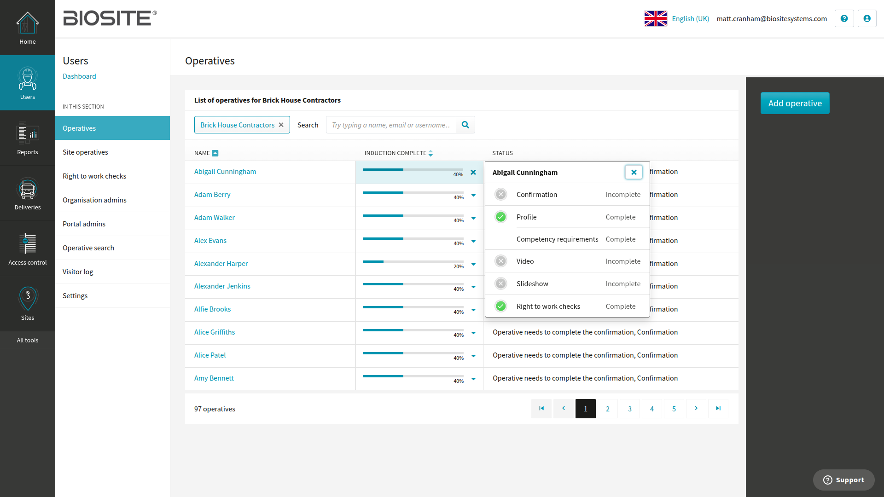884x497 pixels.
Task: Click the Profile complete check icon
Action: [x=501, y=217]
